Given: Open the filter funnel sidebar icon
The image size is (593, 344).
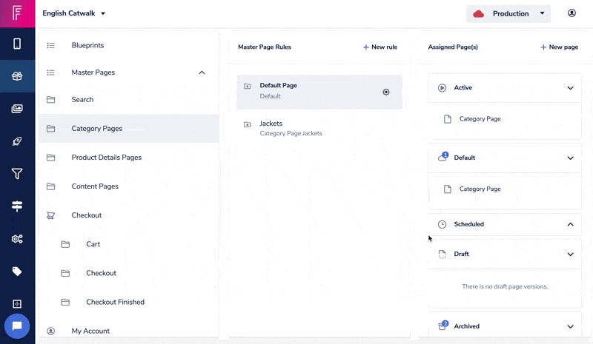Looking at the screenshot, I should [x=17, y=174].
